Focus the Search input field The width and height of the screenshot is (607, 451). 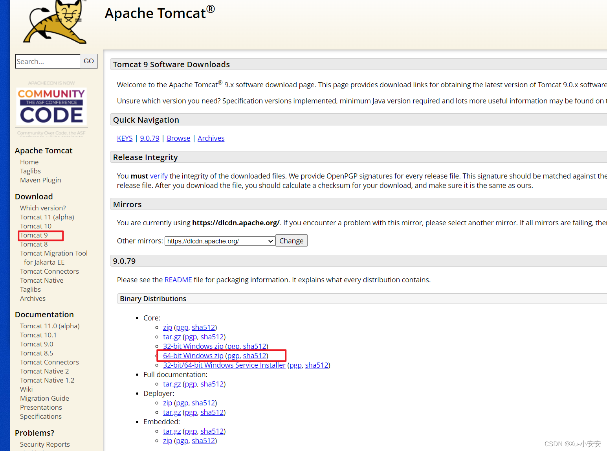[48, 61]
